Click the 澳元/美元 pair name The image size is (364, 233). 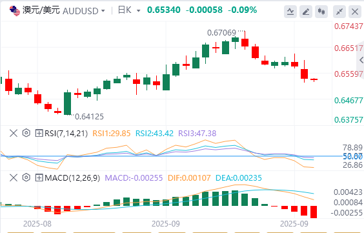coord(41,10)
